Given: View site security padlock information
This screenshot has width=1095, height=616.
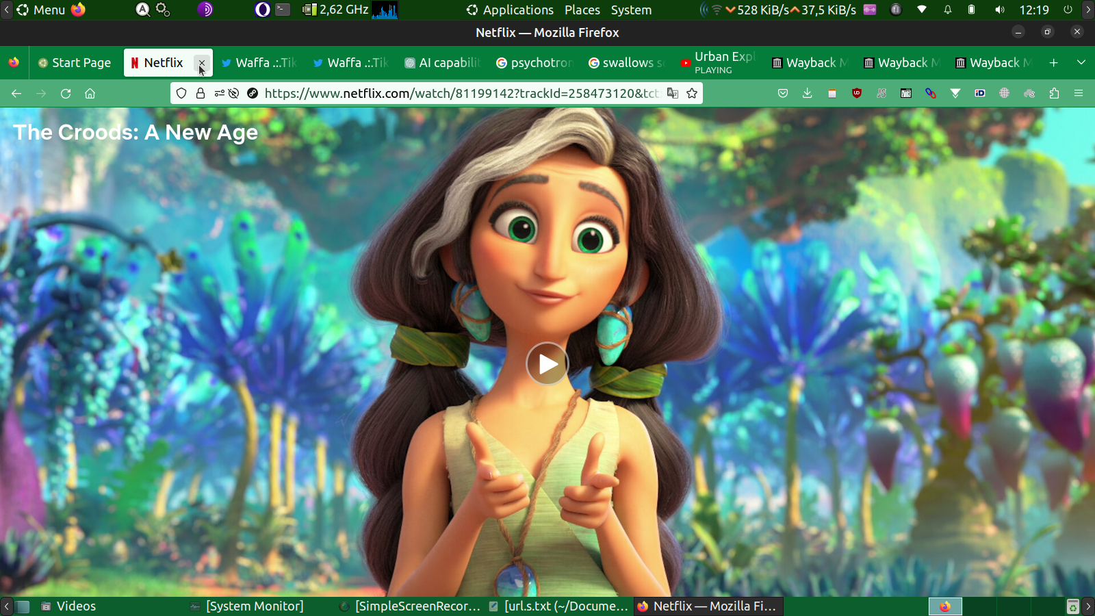Looking at the screenshot, I should pyautogui.click(x=201, y=93).
